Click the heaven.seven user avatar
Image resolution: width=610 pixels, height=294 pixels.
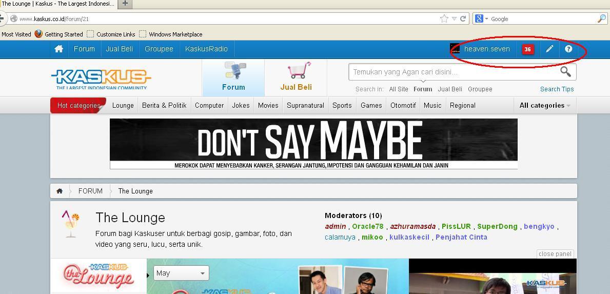coord(455,49)
